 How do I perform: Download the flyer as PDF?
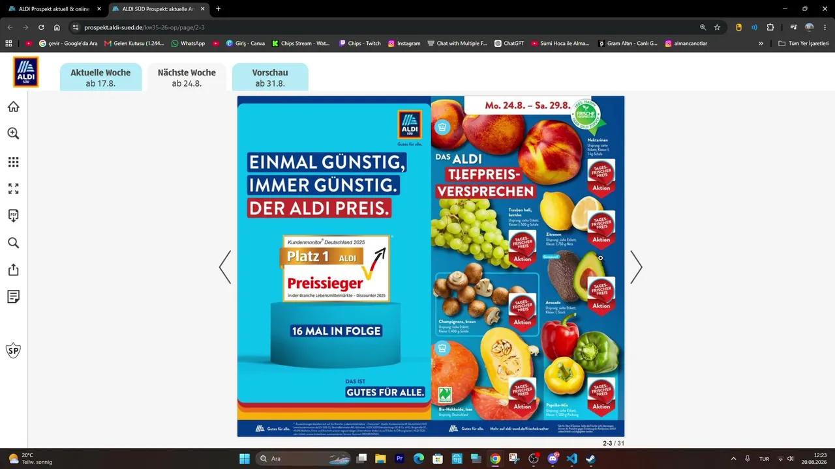tap(13, 216)
